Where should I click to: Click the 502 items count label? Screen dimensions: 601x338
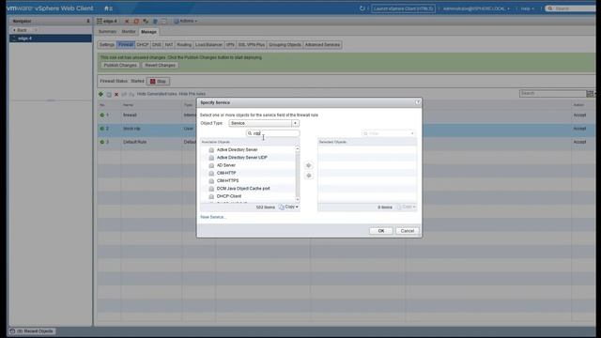click(x=265, y=207)
